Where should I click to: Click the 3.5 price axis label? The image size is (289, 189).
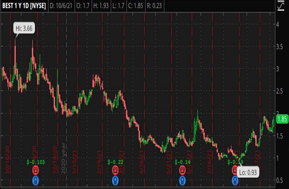[279, 47]
